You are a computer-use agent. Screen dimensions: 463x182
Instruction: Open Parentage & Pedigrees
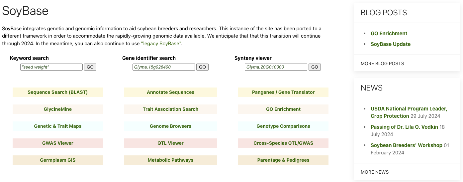(x=283, y=160)
